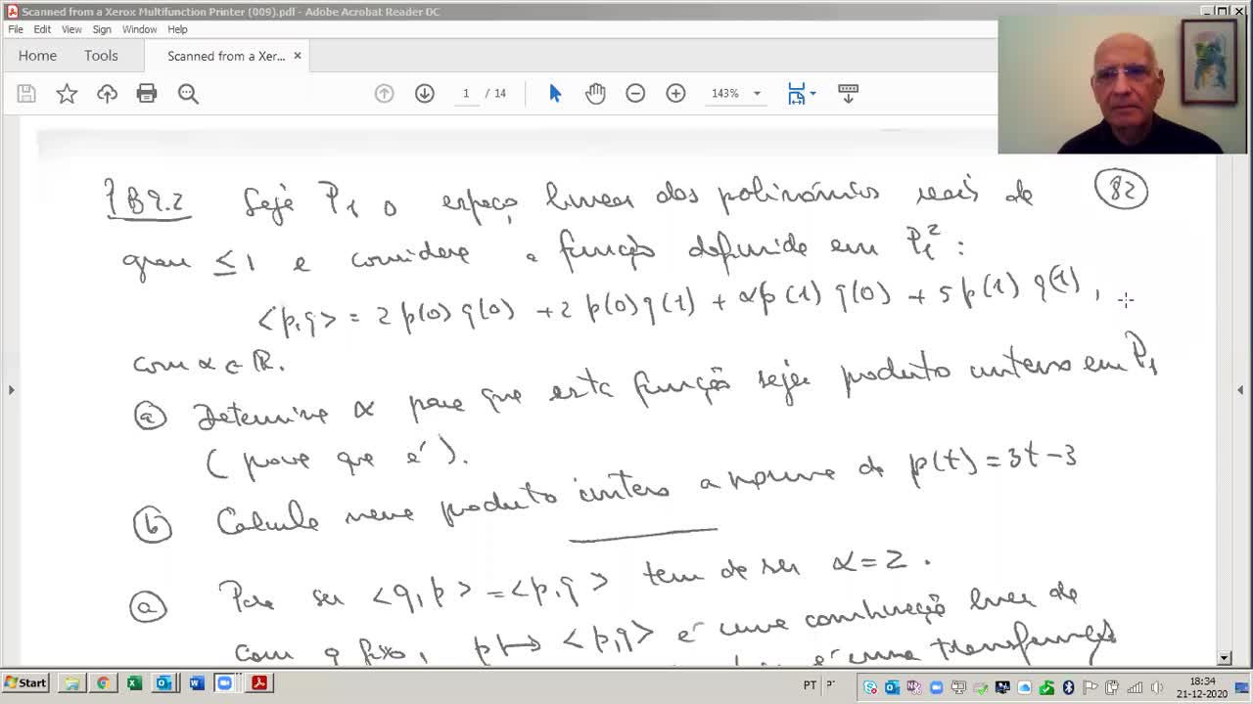
Task: Click the vertical scrollbar down arrow
Action: click(x=1224, y=659)
